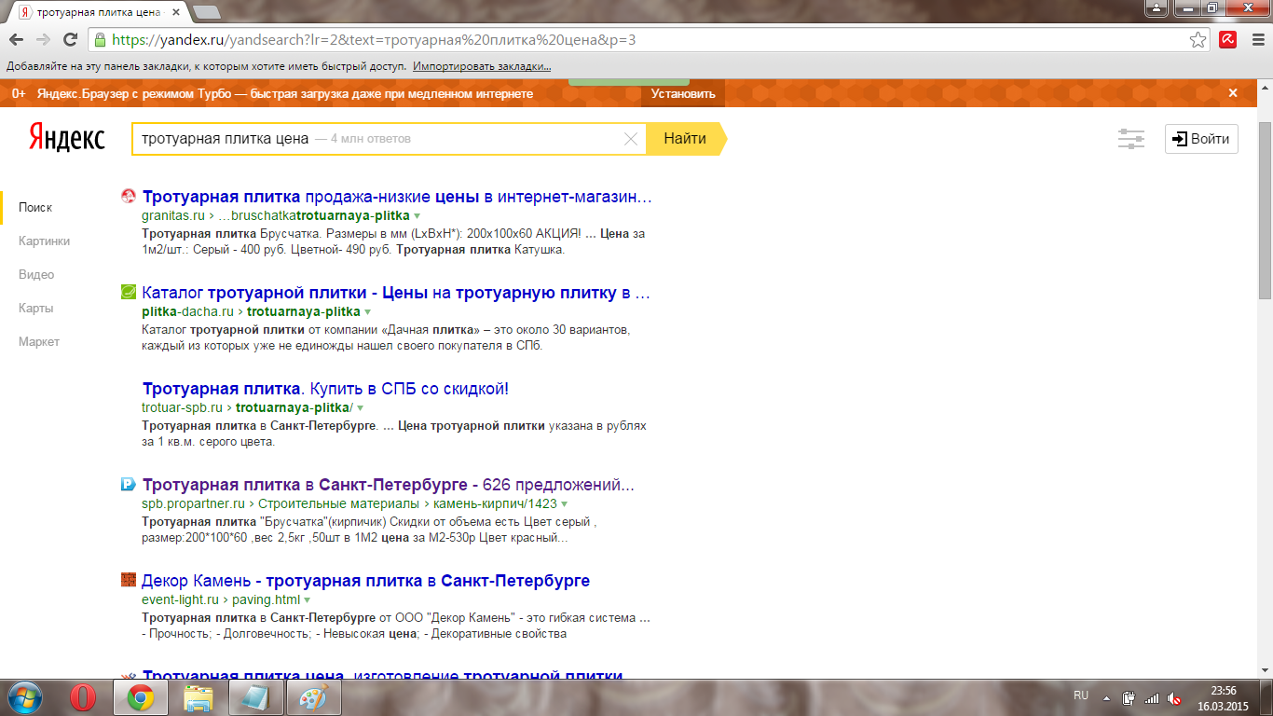1273x716 pixels.
Task: Switch to Chrome in the taskbar
Action: click(x=141, y=697)
